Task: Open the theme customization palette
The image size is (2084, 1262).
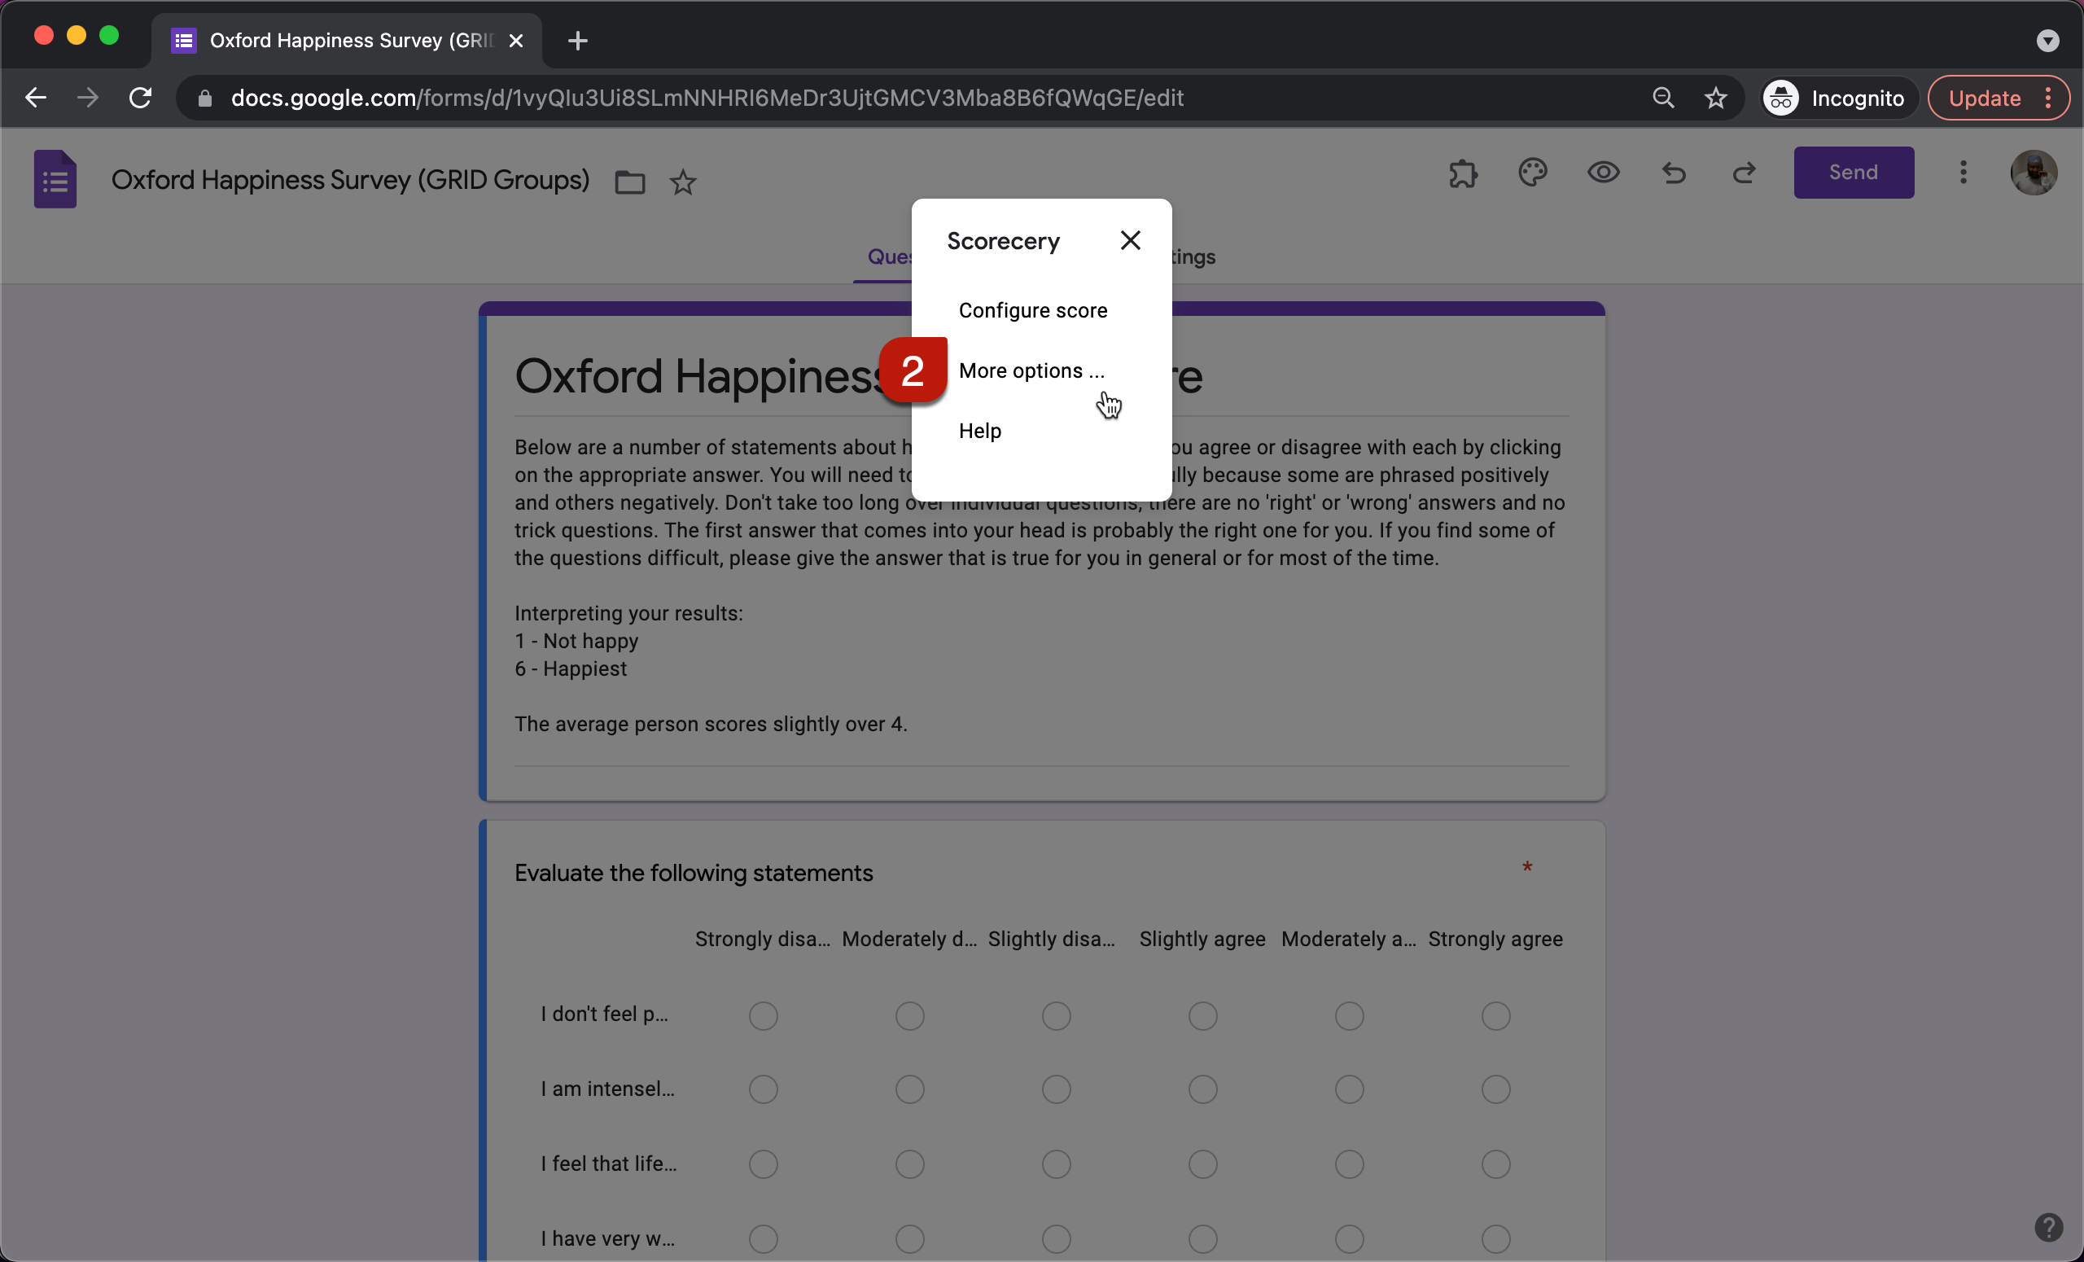Action: point(1533,173)
